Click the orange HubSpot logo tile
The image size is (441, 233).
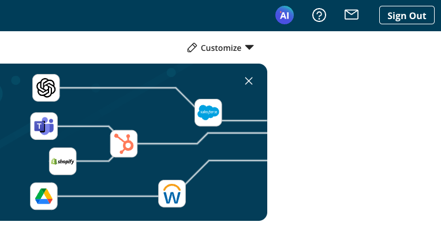tap(124, 144)
